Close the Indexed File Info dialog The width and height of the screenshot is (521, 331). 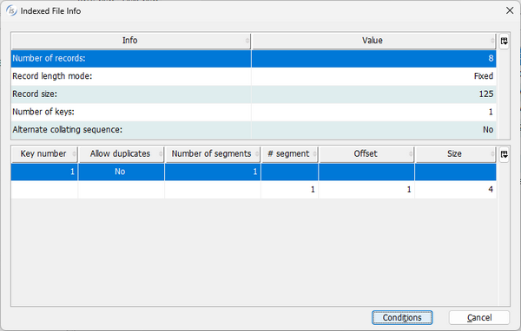coord(510,10)
